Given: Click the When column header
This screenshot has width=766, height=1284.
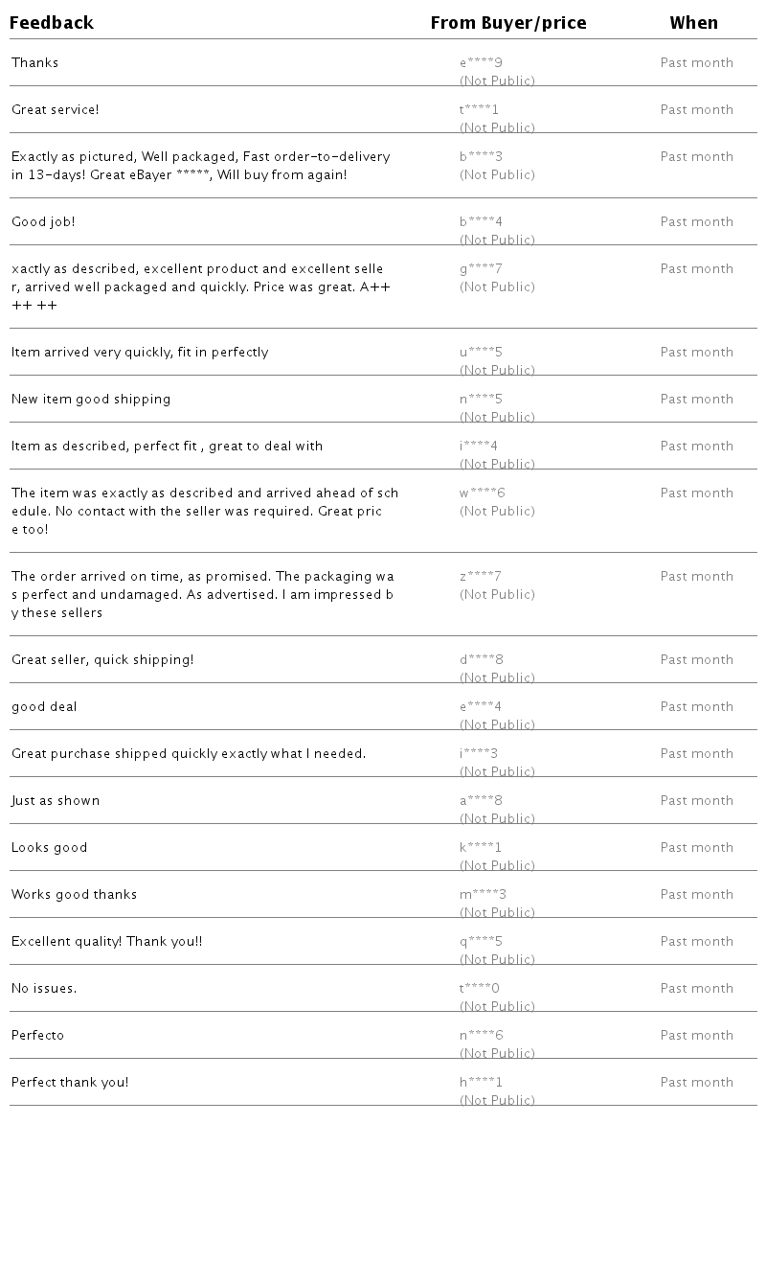Looking at the screenshot, I should pyautogui.click(x=693, y=23).
